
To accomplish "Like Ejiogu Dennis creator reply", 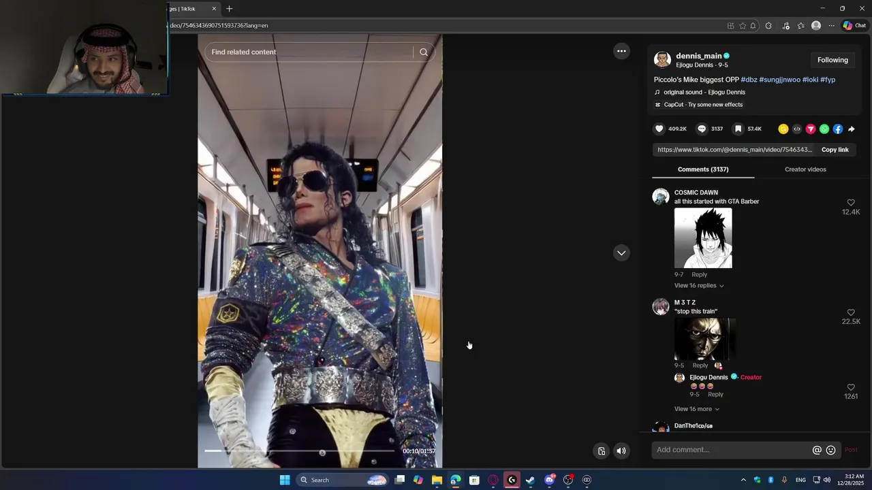I will point(851,387).
